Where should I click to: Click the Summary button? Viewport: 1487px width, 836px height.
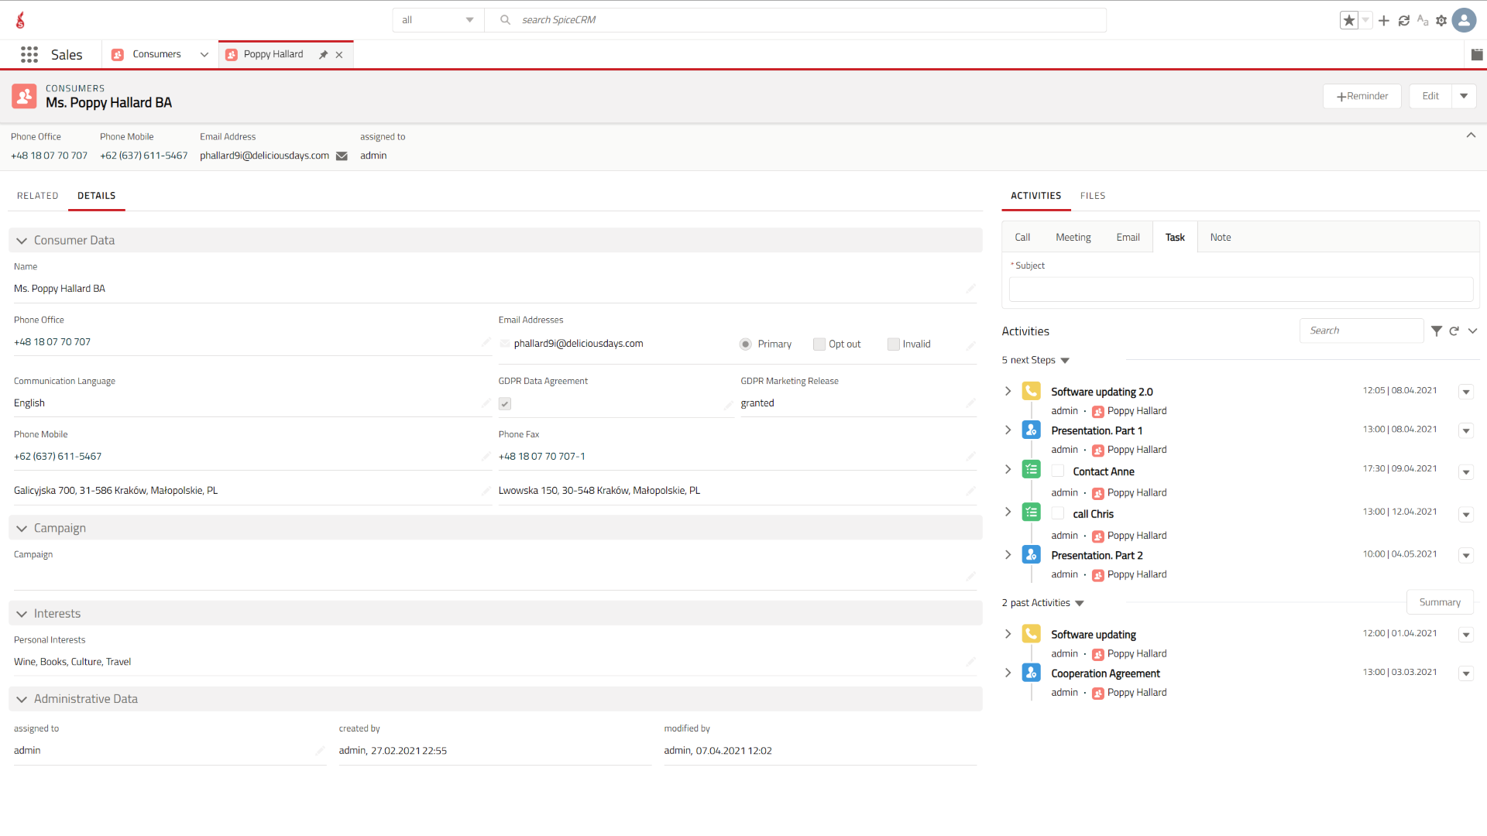[1440, 602]
